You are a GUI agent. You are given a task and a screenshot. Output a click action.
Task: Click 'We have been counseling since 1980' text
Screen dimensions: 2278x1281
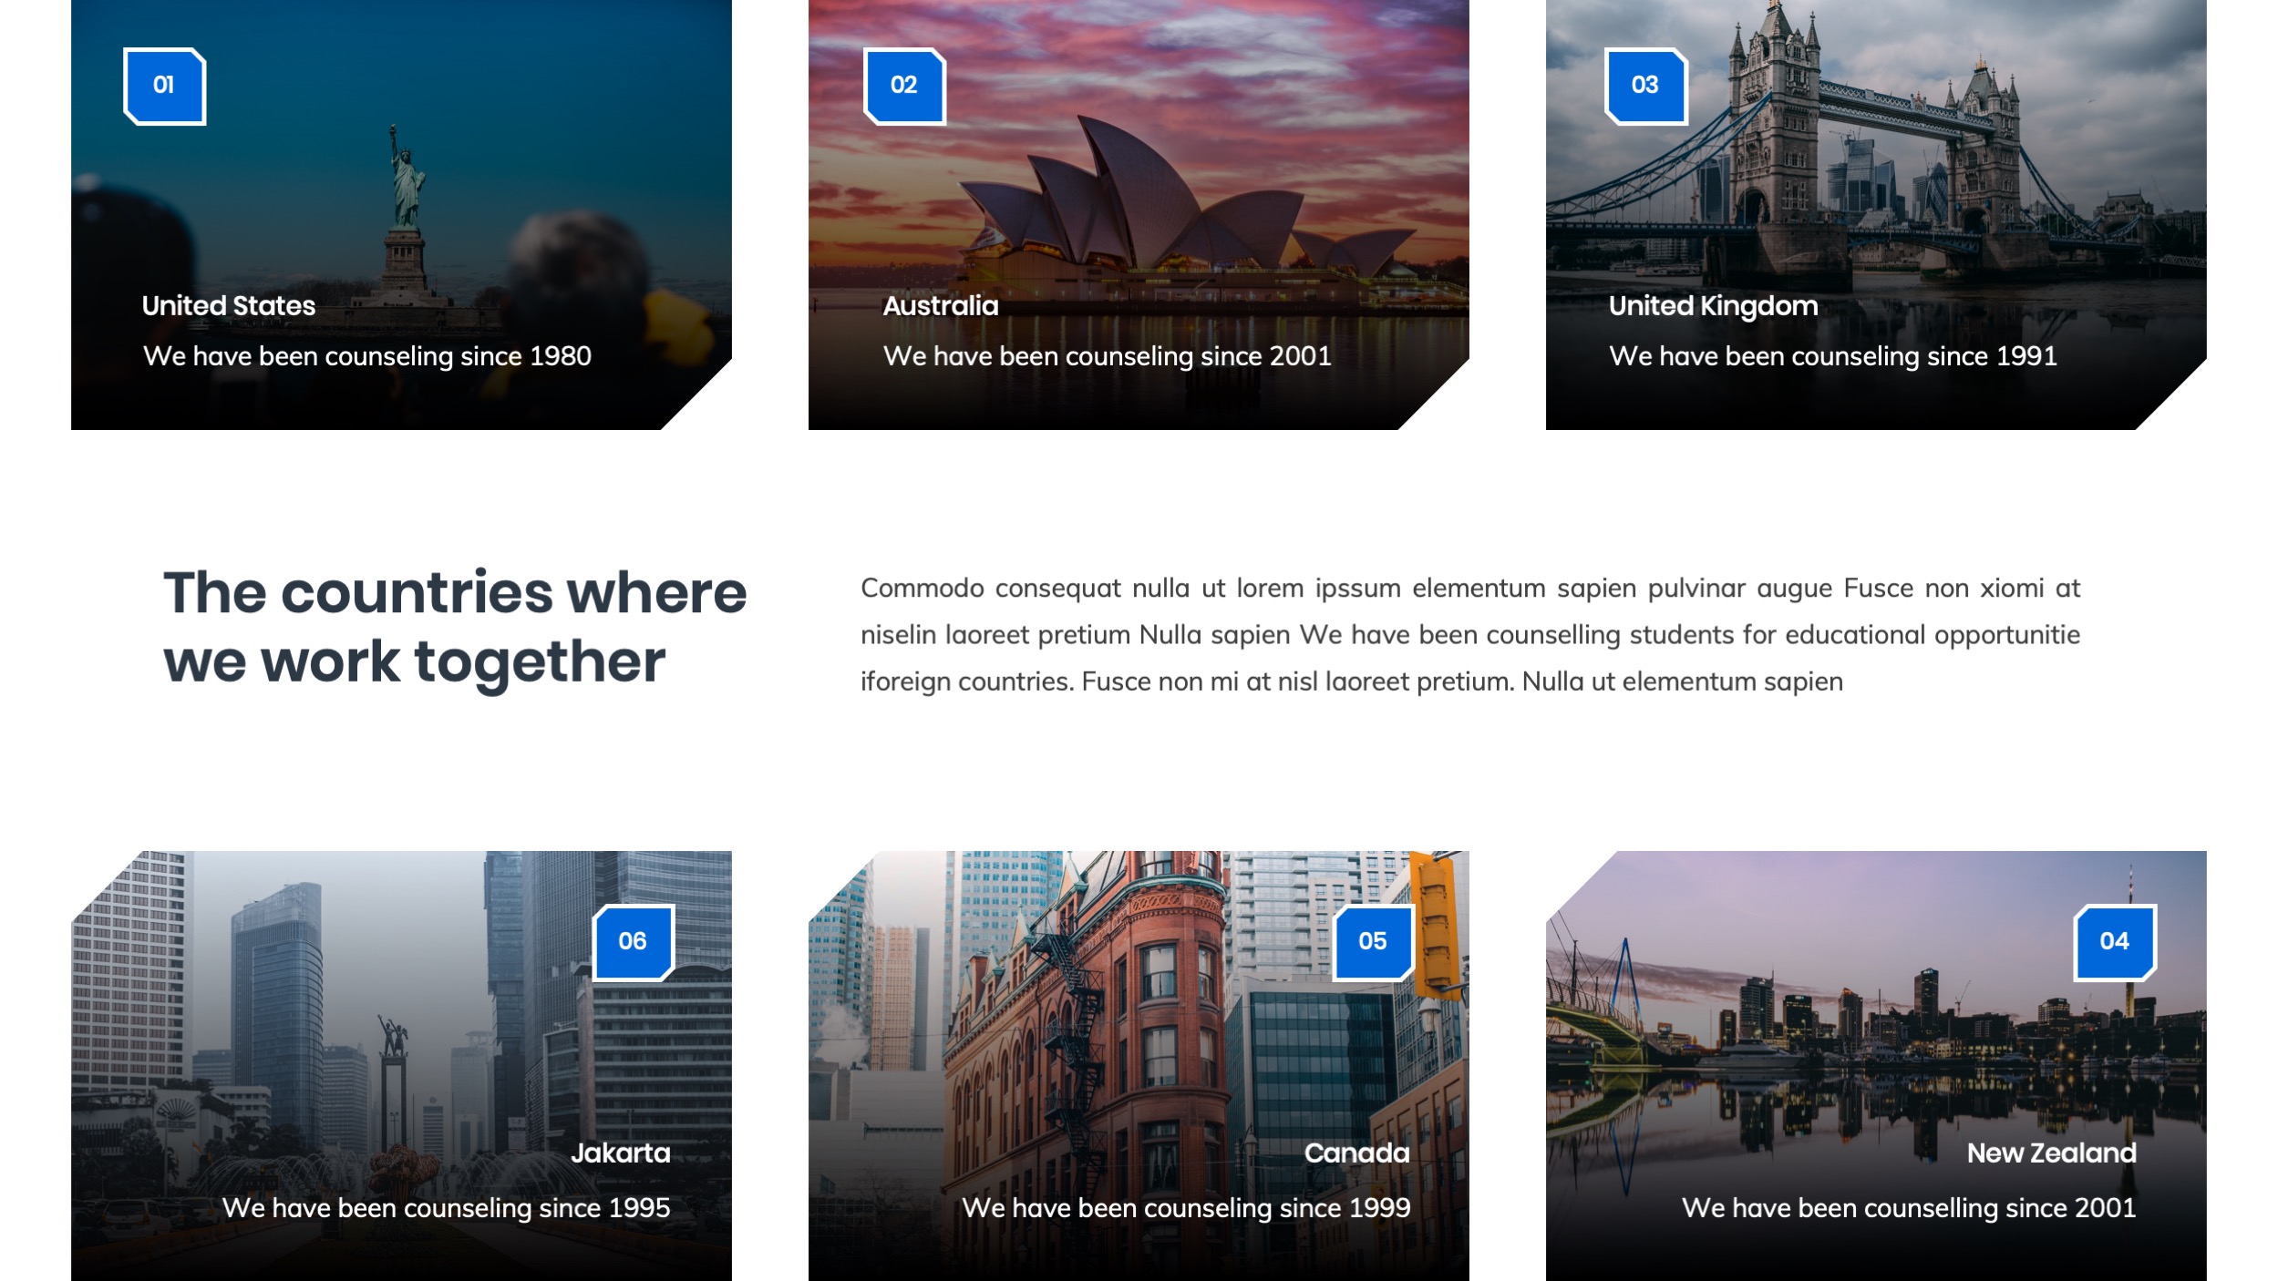366,358
